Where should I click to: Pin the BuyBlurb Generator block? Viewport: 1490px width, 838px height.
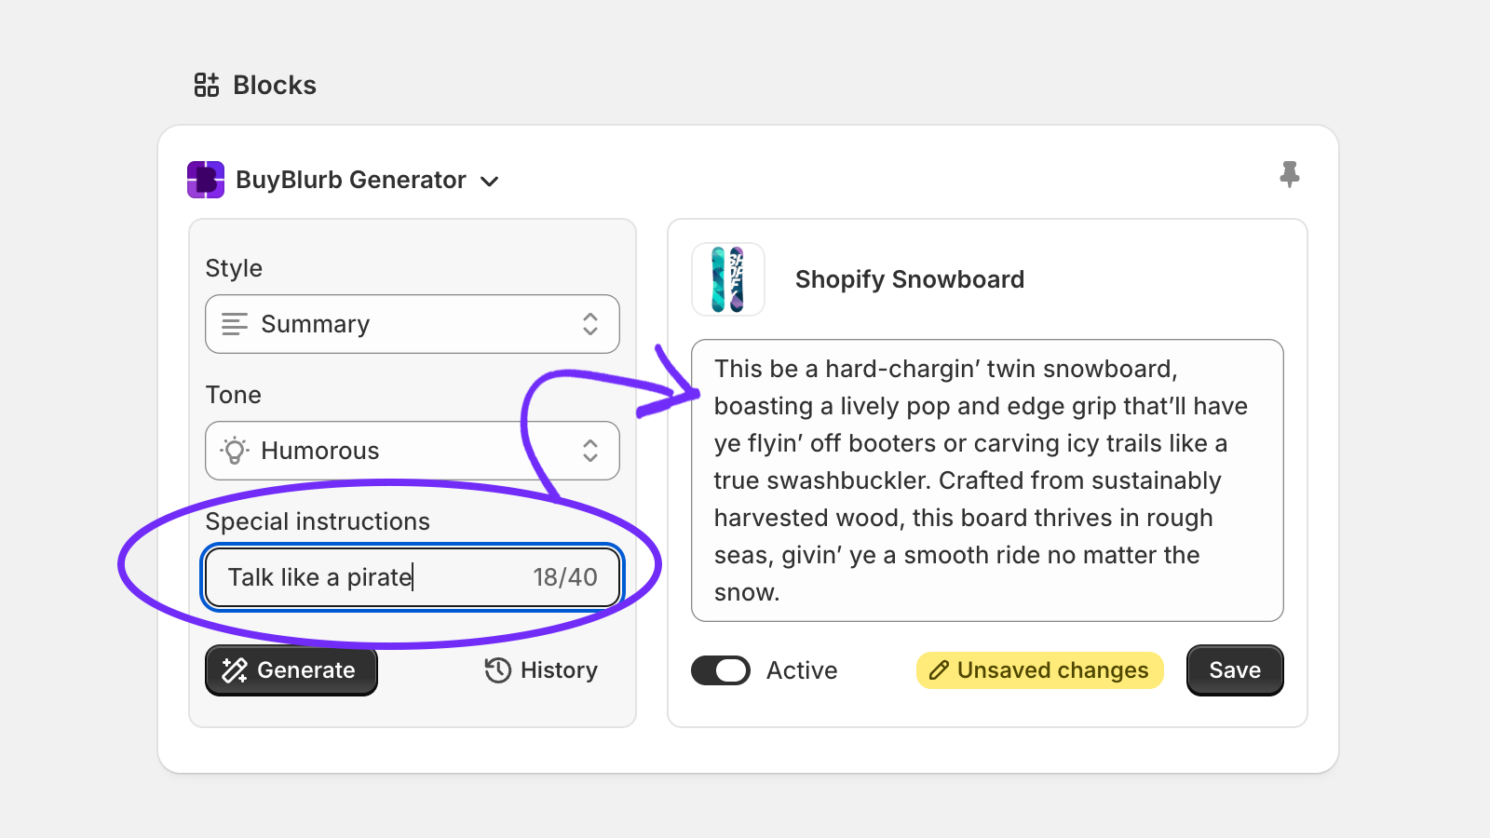pyautogui.click(x=1289, y=174)
